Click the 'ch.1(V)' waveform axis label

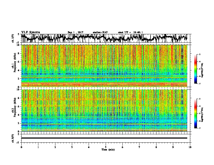click(13, 38)
